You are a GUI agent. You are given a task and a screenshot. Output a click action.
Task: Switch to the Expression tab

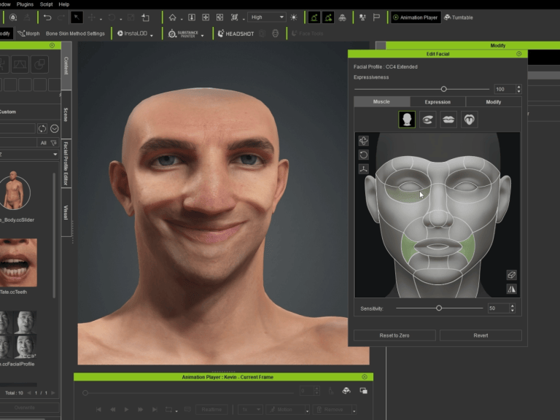(x=437, y=102)
